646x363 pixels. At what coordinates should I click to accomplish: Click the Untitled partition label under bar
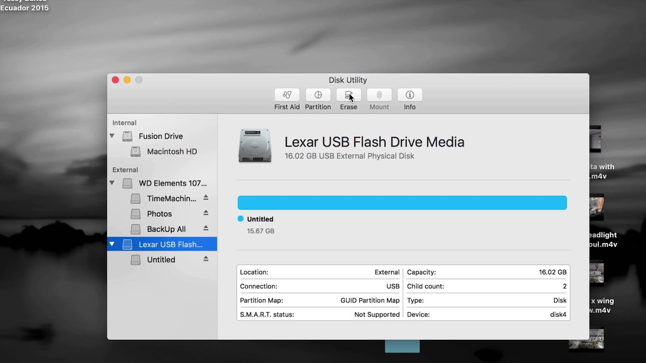(x=260, y=219)
